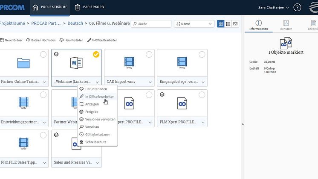Expand CAD Import.wmv tile menu chevron
This screenshot has height=179, width=318.
[x=150, y=82]
